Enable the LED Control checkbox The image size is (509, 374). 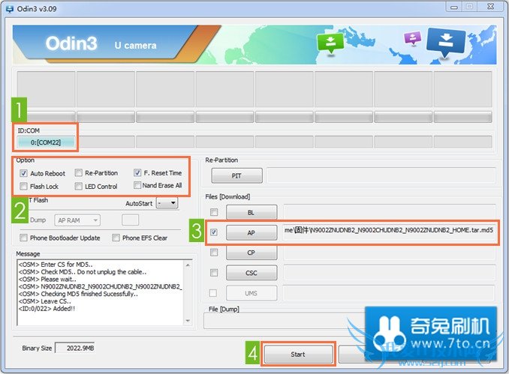pos(78,187)
